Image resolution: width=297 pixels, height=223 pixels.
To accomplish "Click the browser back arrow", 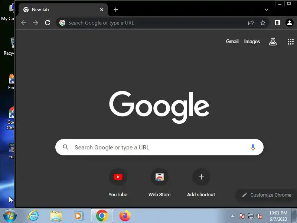I will coord(24,23).
